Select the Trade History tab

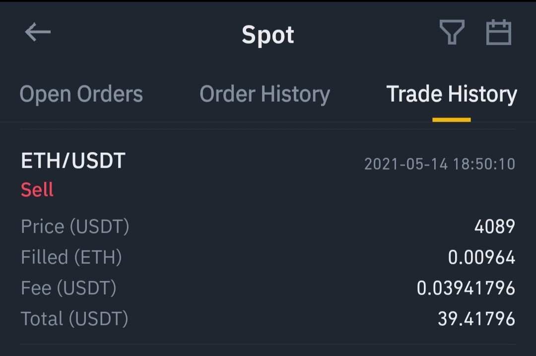[452, 94]
